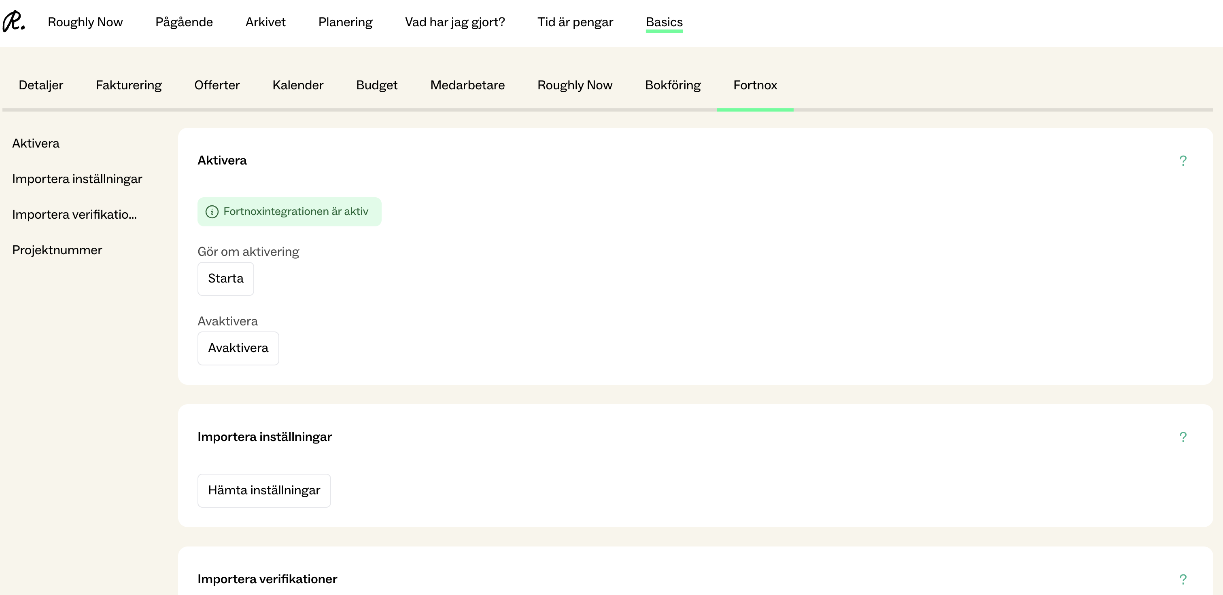The width and height of the screenshot is (1223, 595).
Task: Open Vad har jag gjort? menu
Action: (x=454, y=22)
